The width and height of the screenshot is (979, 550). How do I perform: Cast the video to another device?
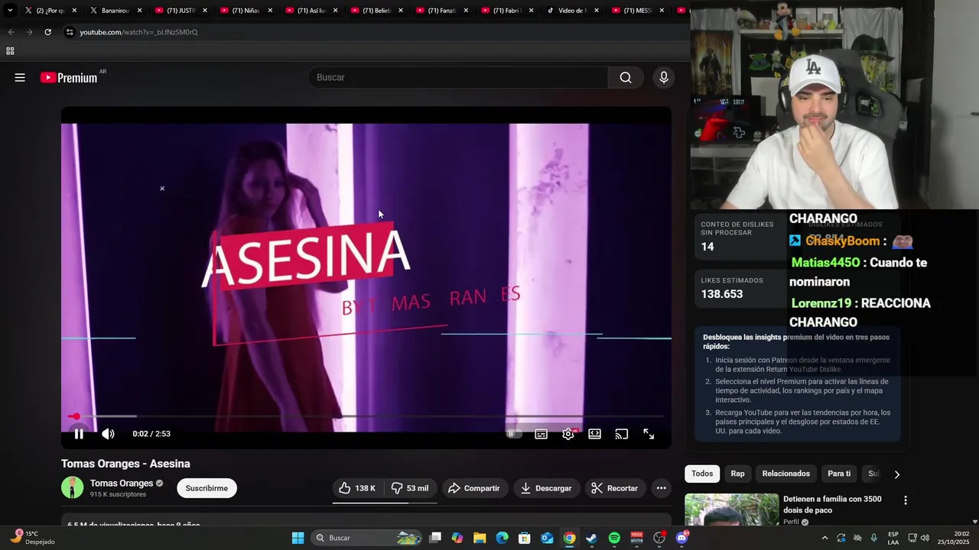[622, 434]
